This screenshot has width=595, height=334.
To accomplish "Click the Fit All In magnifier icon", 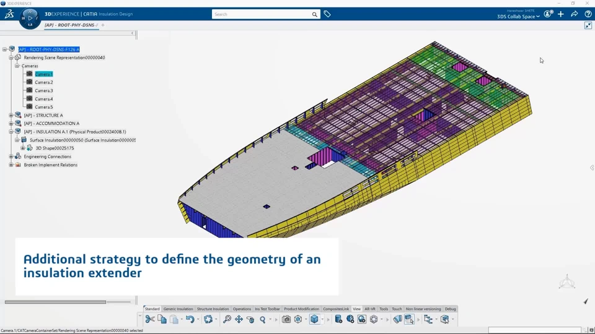I will 227,319.
